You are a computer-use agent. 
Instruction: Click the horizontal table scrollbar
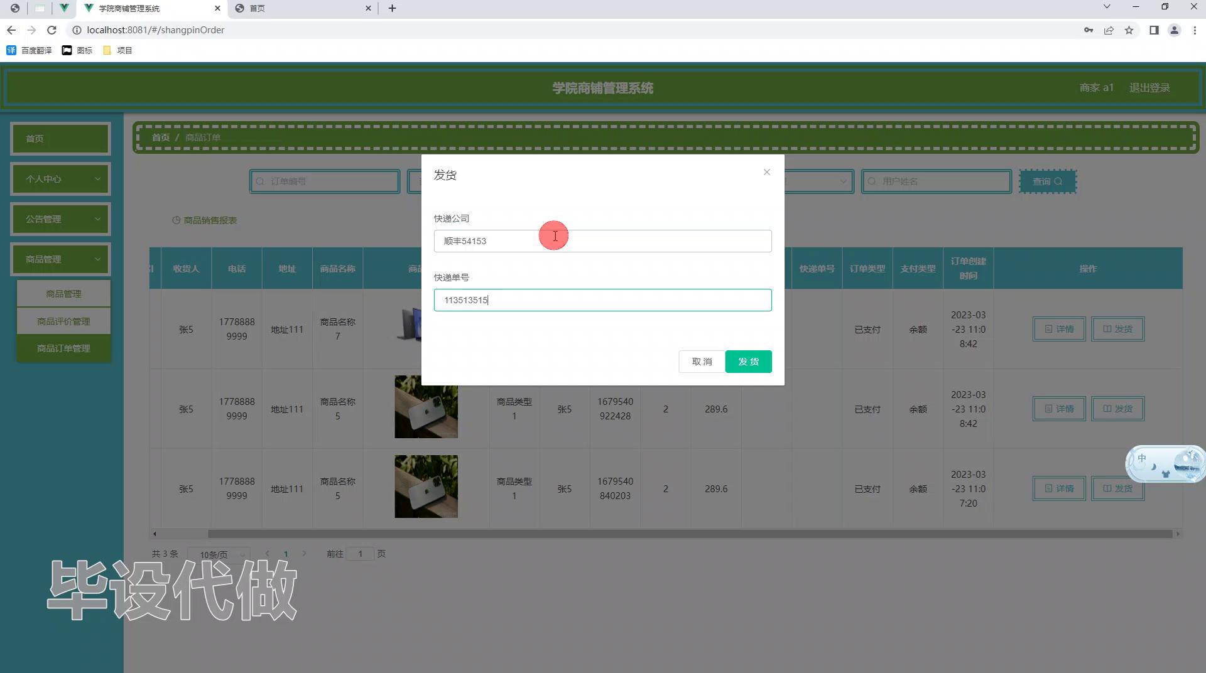pos(690,534)
